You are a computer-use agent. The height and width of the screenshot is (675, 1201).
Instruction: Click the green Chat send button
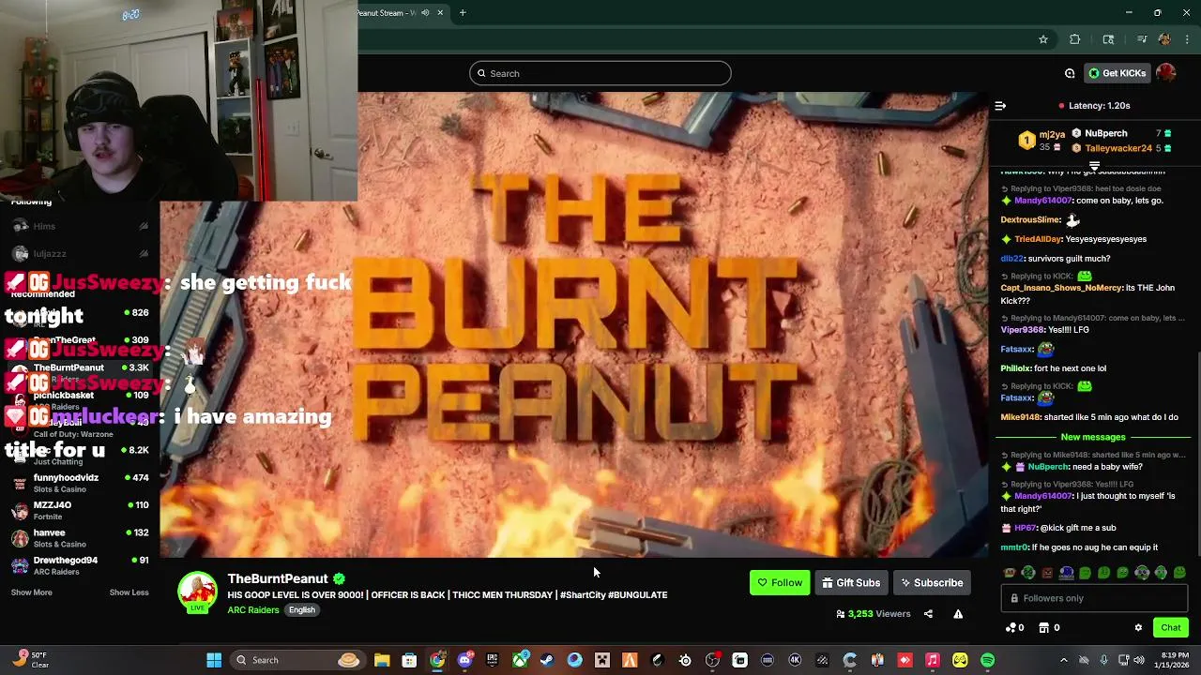(1171, 627)
